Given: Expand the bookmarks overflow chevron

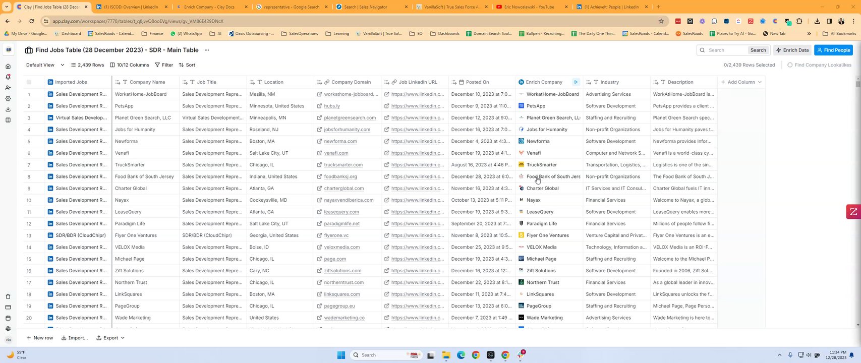Looking at the screenshot, I should click(809, 34).
